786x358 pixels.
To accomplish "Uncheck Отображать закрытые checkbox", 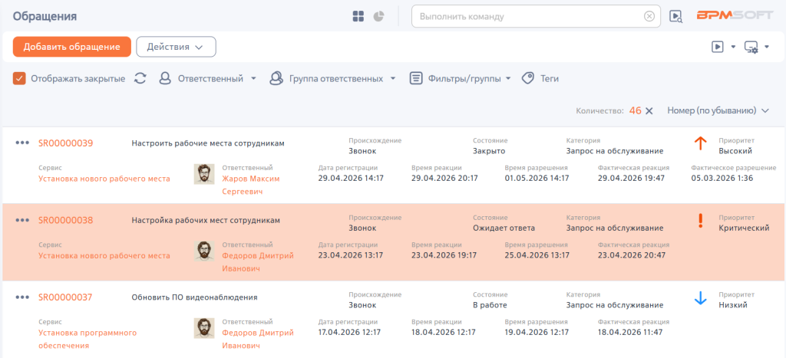I will pos(19,79).
